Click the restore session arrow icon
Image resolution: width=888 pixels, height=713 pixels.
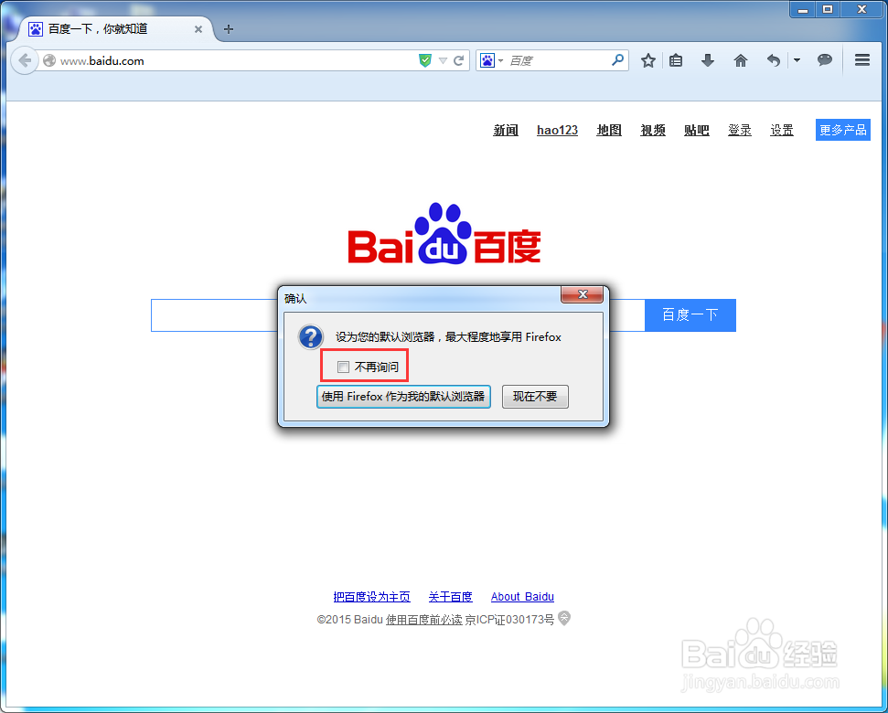pyautogui.click(x=773, y=59)
